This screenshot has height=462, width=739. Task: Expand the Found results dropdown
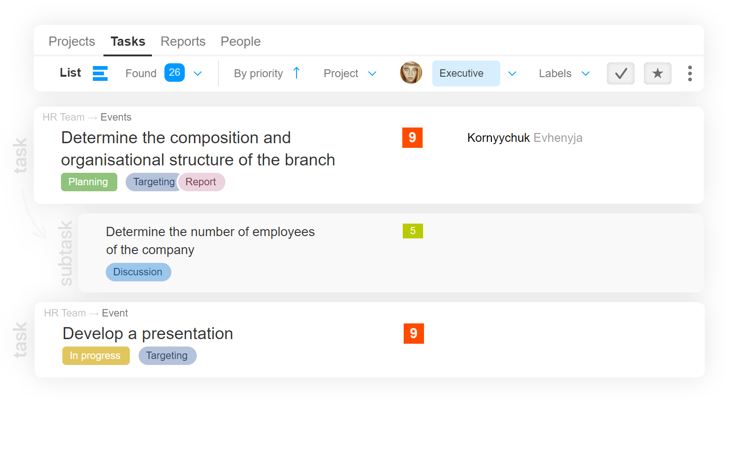pyautogui.click(x=198, y=73)
